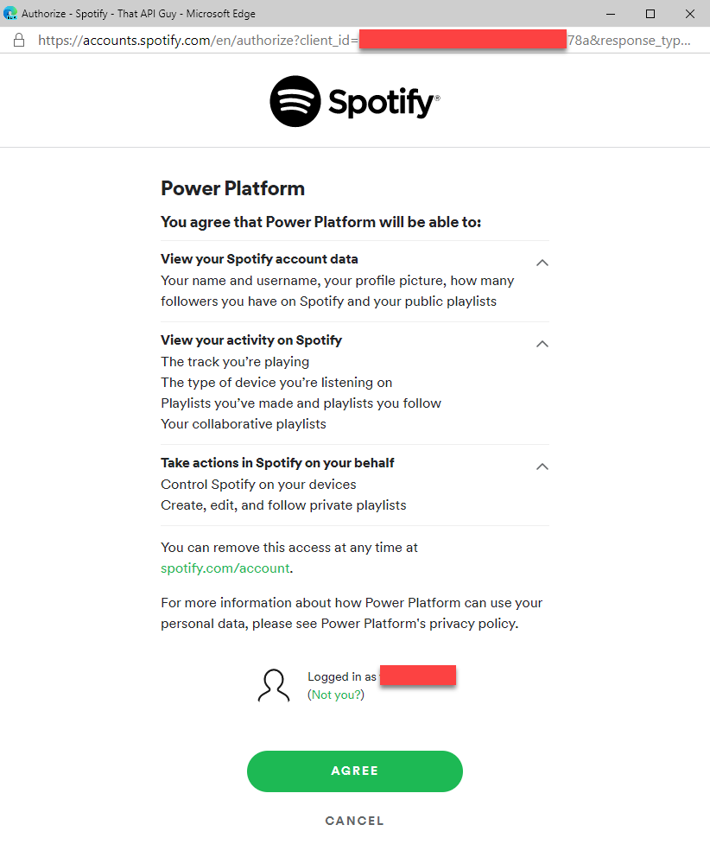Viewport: 710px width, 863px height.
Task: Click the "View your Spotify account data" heading
Action: click(x=259, y=259)
